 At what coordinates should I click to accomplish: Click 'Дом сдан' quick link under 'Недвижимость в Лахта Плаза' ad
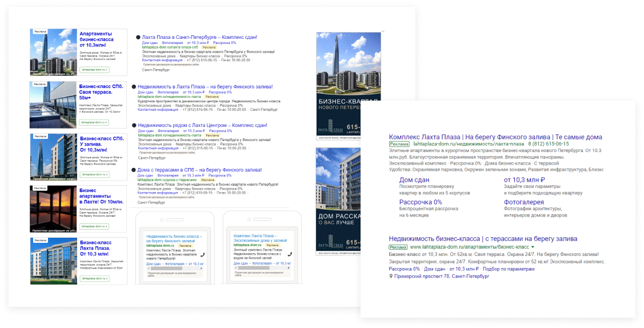click(x=145, y=93)
